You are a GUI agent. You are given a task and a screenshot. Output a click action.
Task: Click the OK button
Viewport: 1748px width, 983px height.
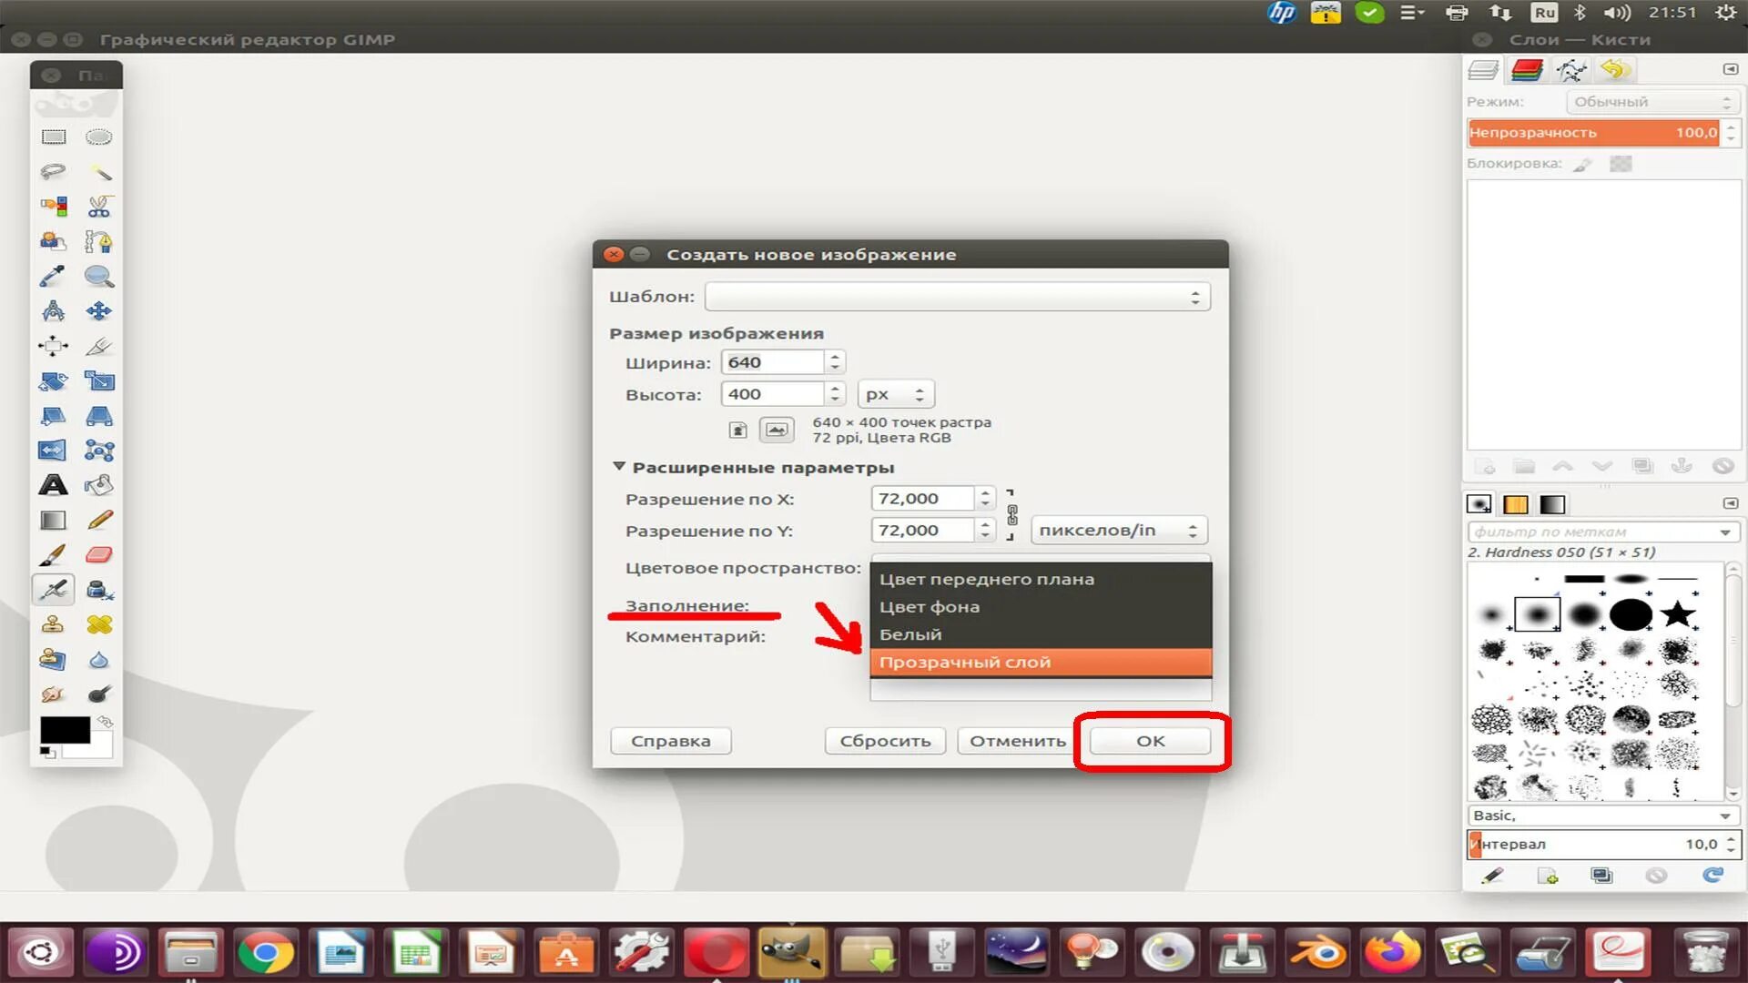(1151, 741)
